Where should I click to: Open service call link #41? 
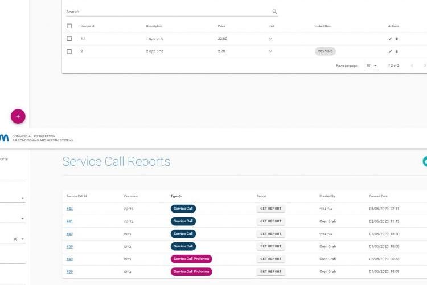coord(69,222)
